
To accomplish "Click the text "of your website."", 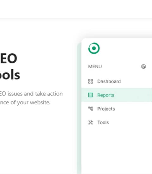I will 30,103.
